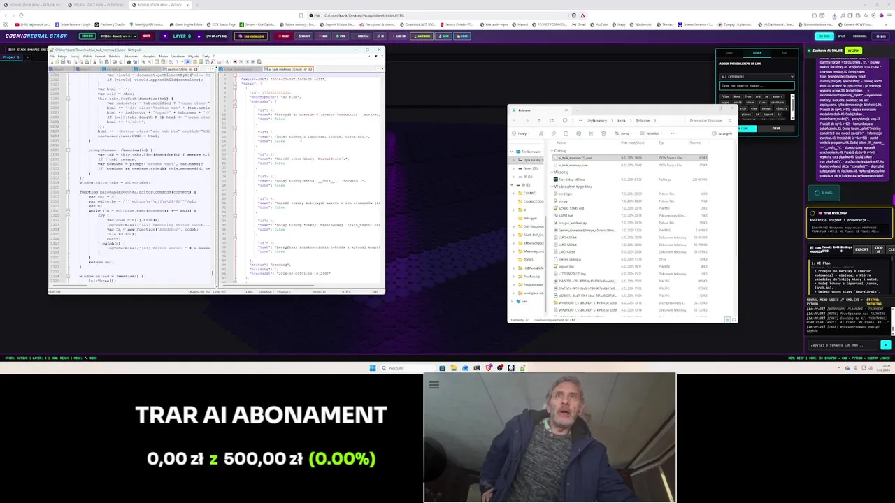This screenshot has height=503, width=895.
Task: Expand Ten komputer in navigation tree
Action: (512, 152)
